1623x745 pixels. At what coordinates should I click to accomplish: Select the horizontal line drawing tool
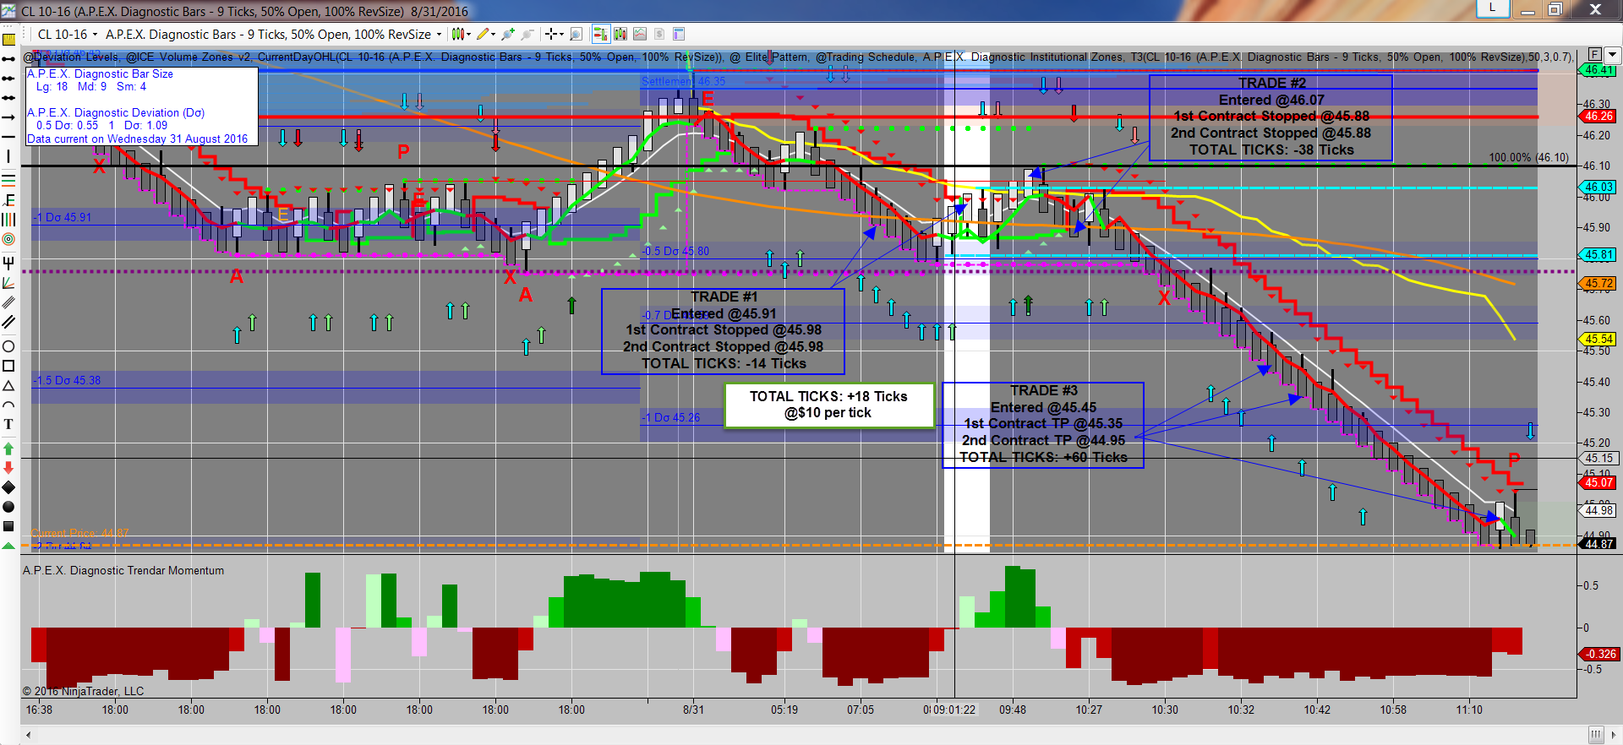point(8,137)
